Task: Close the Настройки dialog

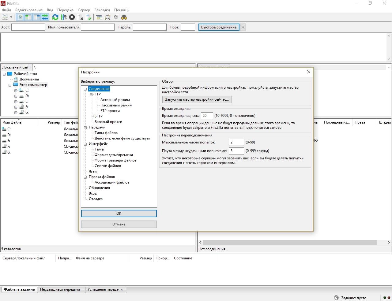Action: click(x=309, y=72)
